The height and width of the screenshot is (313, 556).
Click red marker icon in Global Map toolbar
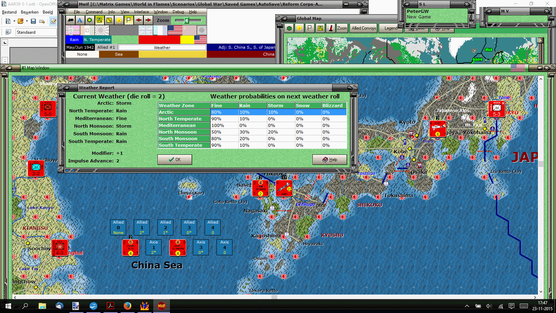pyautogui.click(x=331, y=28)
